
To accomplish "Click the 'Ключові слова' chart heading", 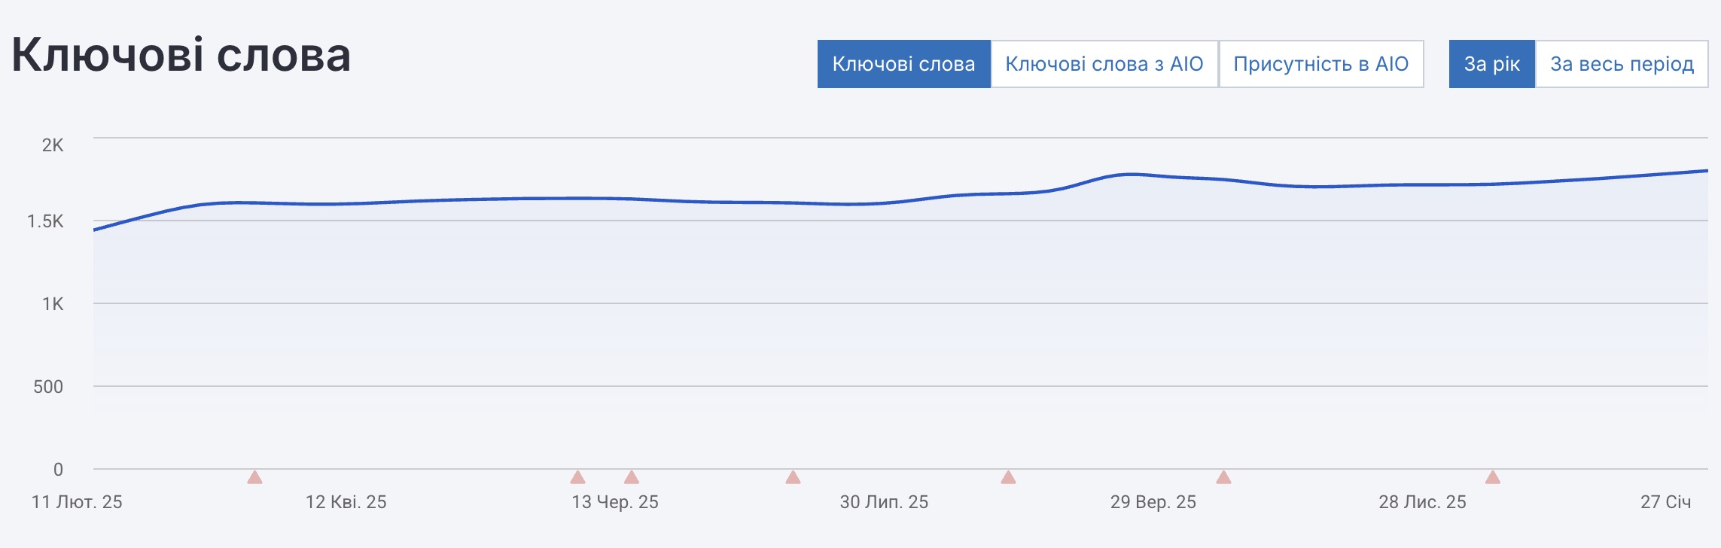I will (181, 55).
